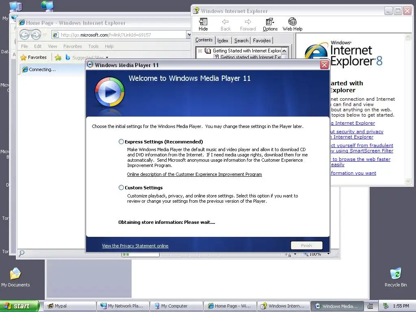Open security and privacy help link
This screenshot has height=312, width=416.
point(357,134)
